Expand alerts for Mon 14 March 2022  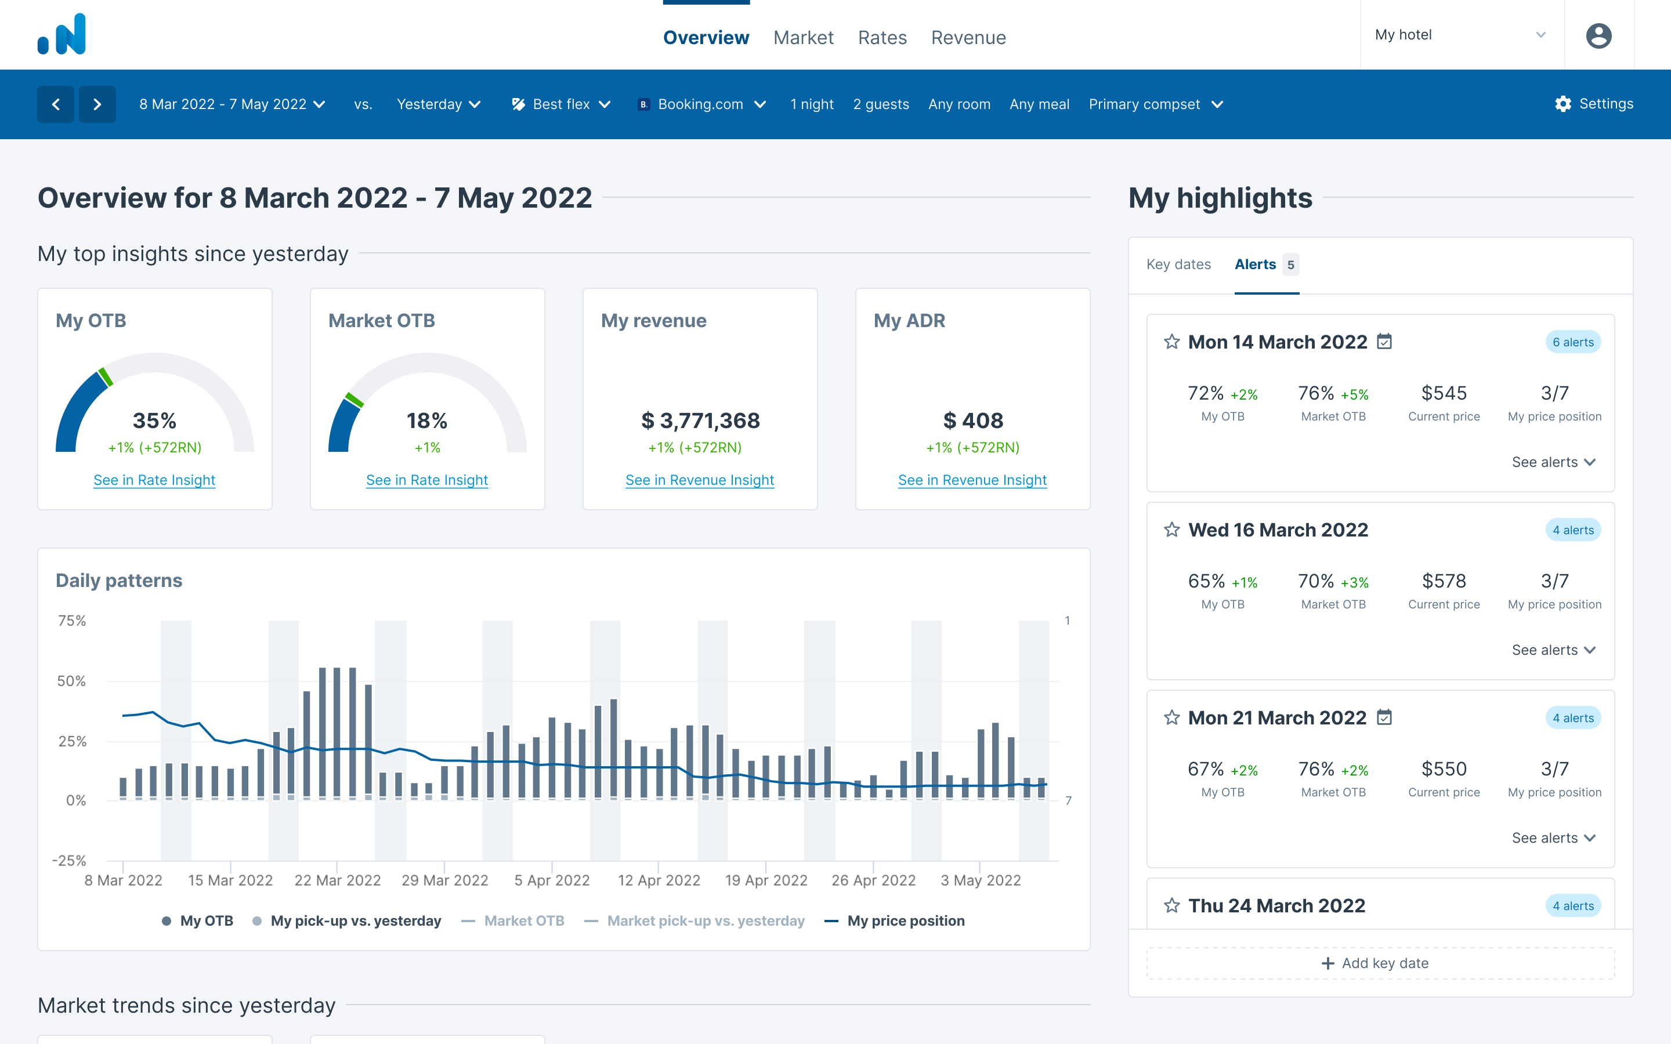1556,461
